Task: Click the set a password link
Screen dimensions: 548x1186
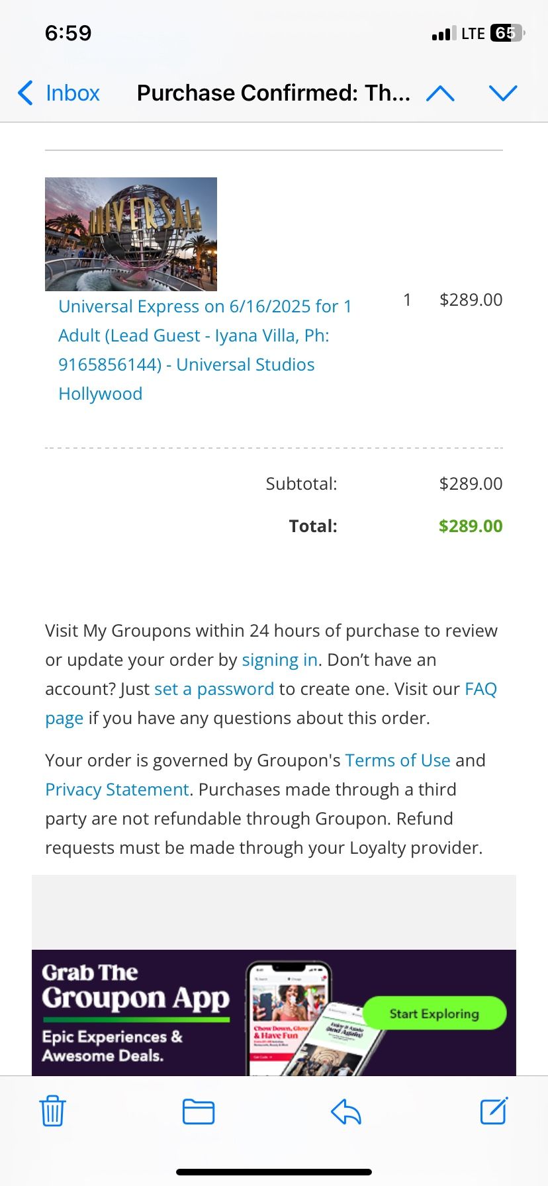Action: [x=214, y=689]
